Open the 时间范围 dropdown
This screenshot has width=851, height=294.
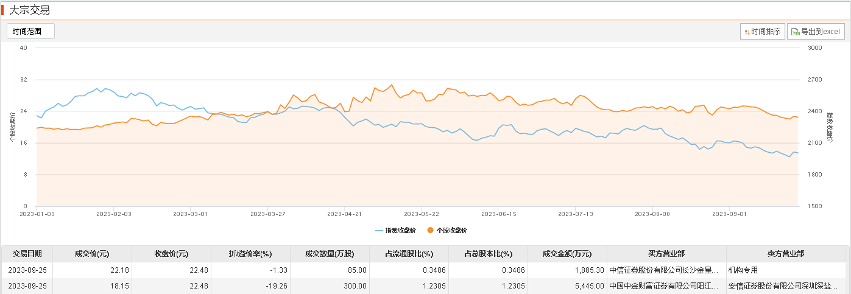pos(30,31)
